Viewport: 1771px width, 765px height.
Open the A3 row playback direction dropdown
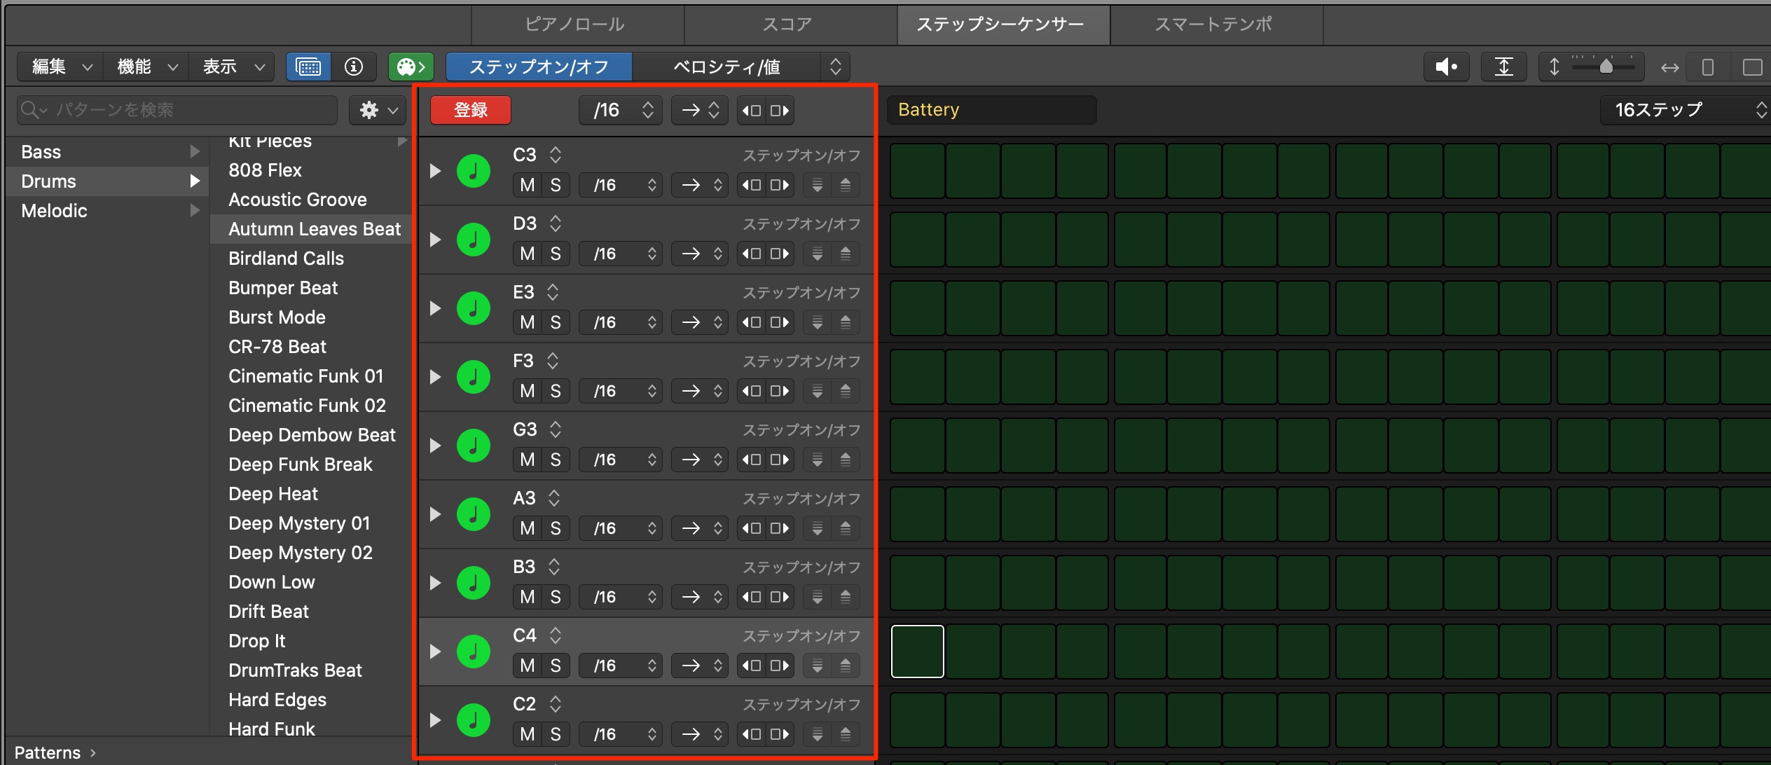(x=699, y=528)
